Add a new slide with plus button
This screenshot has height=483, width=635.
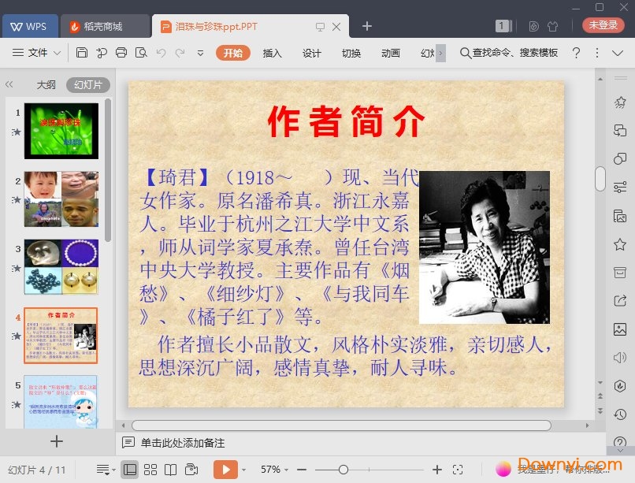56,441
